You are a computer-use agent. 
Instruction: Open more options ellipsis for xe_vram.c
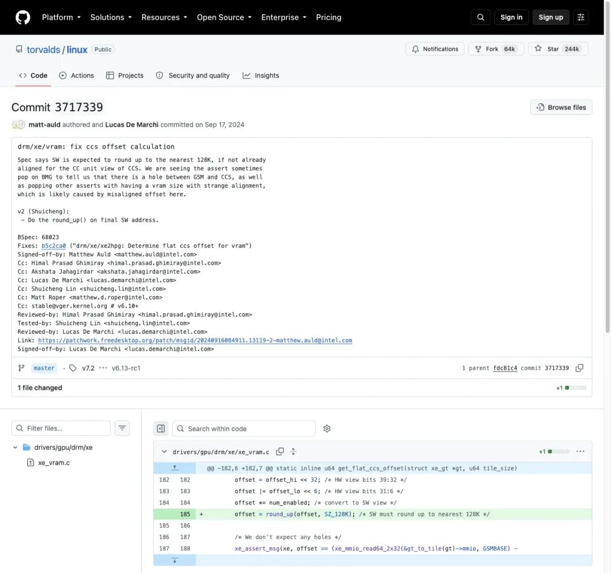(x=580, y=451)
